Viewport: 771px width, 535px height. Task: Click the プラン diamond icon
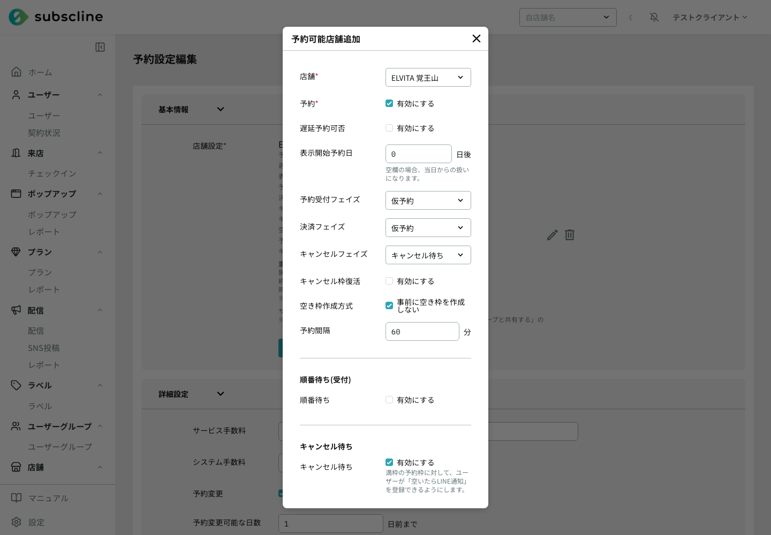pyautogui.click(x=16, y=252)
